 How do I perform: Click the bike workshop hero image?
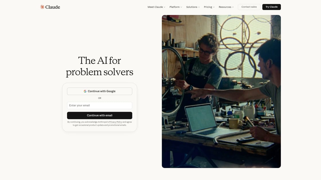click(x=221, y=91)
